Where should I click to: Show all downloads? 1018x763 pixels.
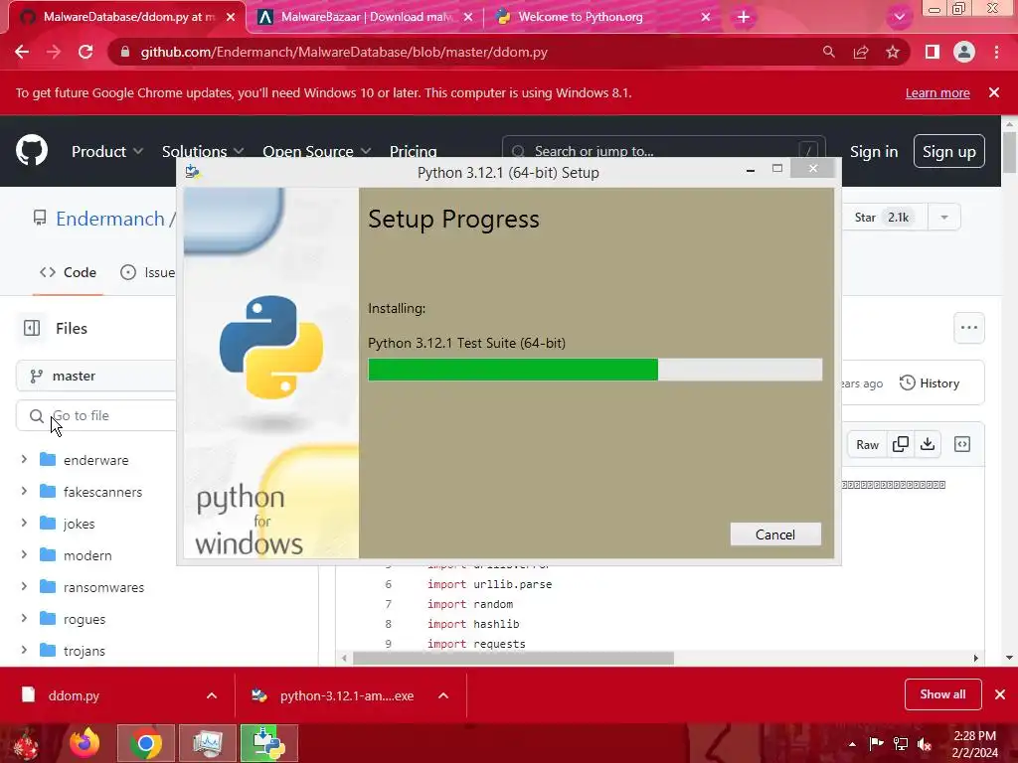coord(942,694)
